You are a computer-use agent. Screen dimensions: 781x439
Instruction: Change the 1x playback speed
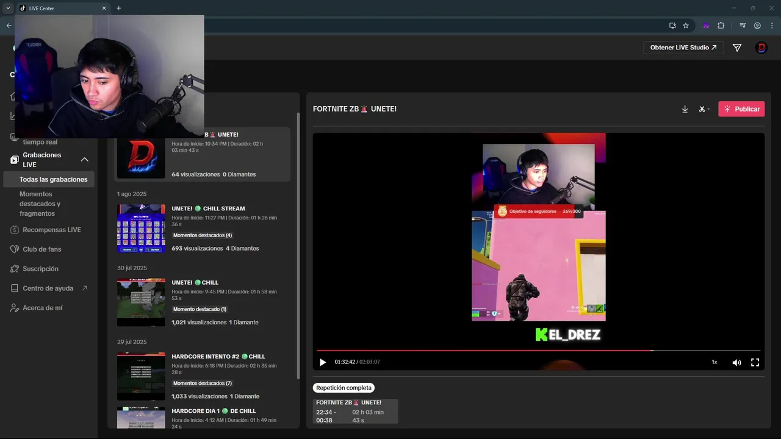[x=714, y=362]
